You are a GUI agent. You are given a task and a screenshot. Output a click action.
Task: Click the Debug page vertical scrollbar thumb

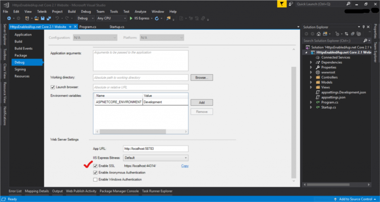click(294, 122)
